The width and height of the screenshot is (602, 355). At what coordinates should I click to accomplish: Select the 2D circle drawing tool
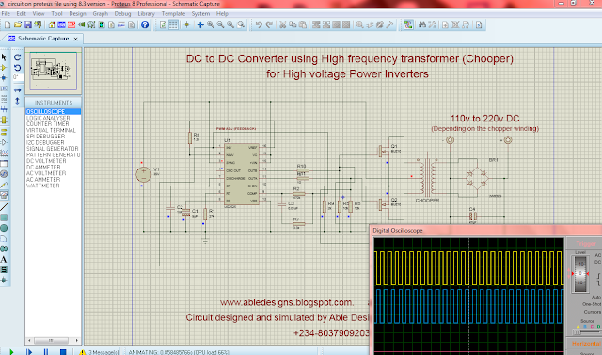[4, 228]
